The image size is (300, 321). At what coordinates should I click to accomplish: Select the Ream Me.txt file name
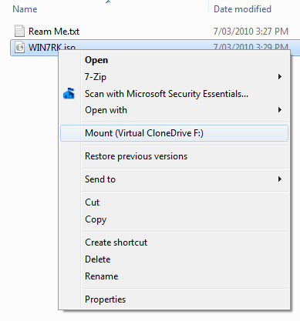coord(54,32)
